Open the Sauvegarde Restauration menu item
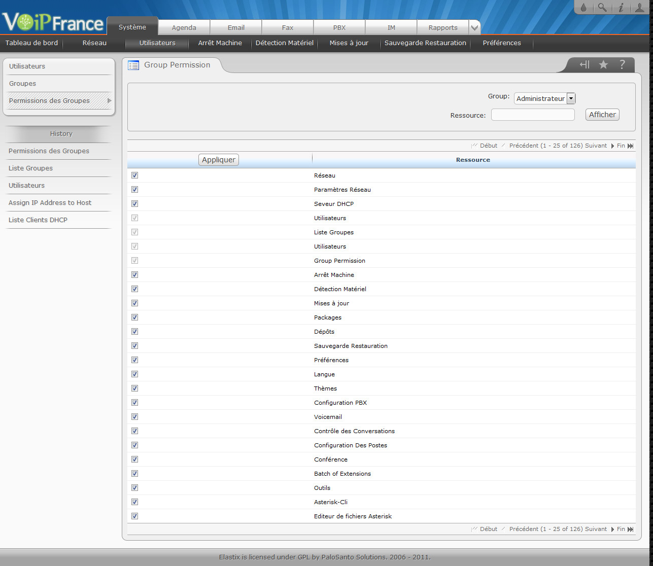The image size is (653, 566). coord(425,43)
